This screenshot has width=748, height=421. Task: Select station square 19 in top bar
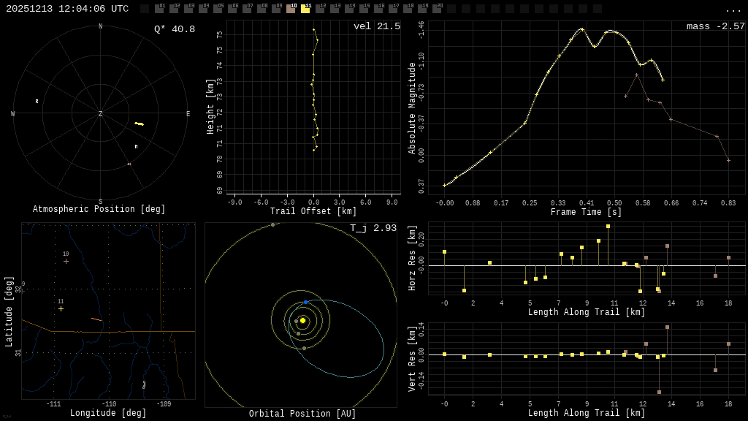click(422, 9)
